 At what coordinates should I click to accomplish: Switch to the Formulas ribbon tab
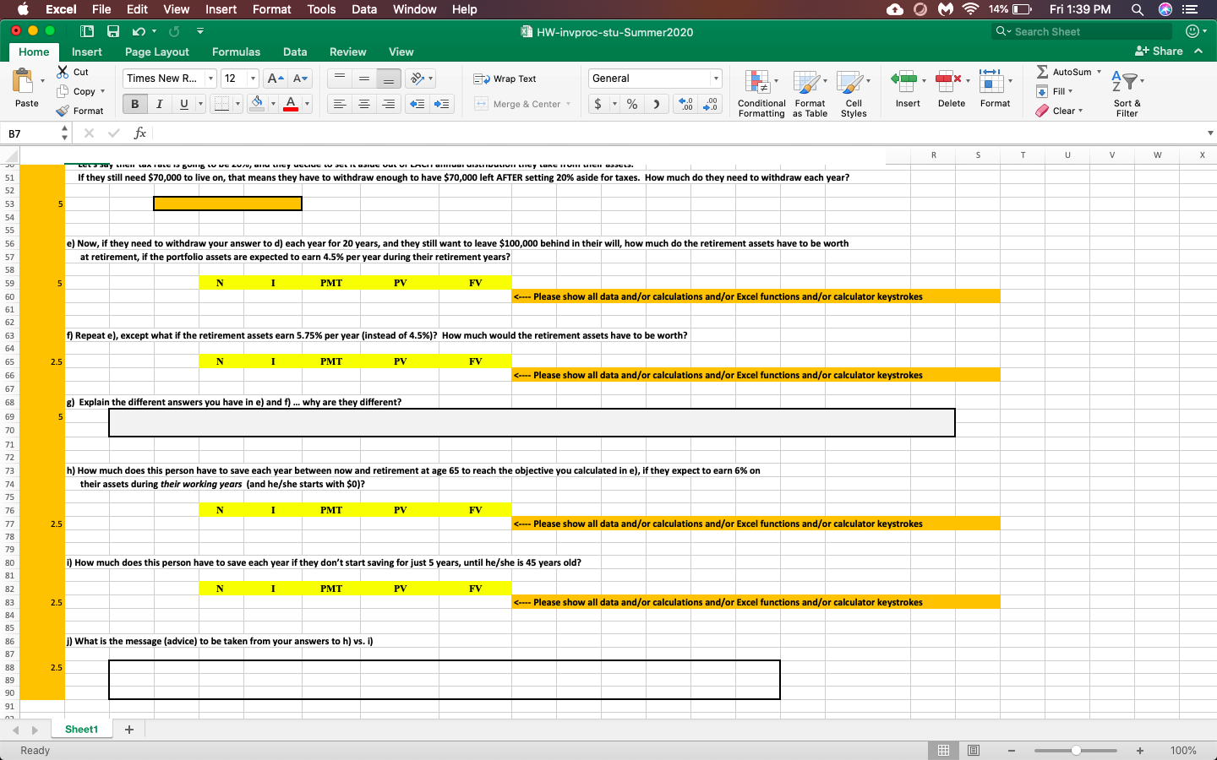[x=236, y=52]
